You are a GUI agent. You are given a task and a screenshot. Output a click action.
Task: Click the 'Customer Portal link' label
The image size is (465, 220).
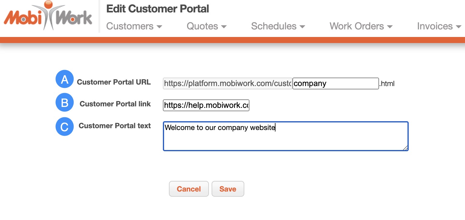[x=115, y=104]
